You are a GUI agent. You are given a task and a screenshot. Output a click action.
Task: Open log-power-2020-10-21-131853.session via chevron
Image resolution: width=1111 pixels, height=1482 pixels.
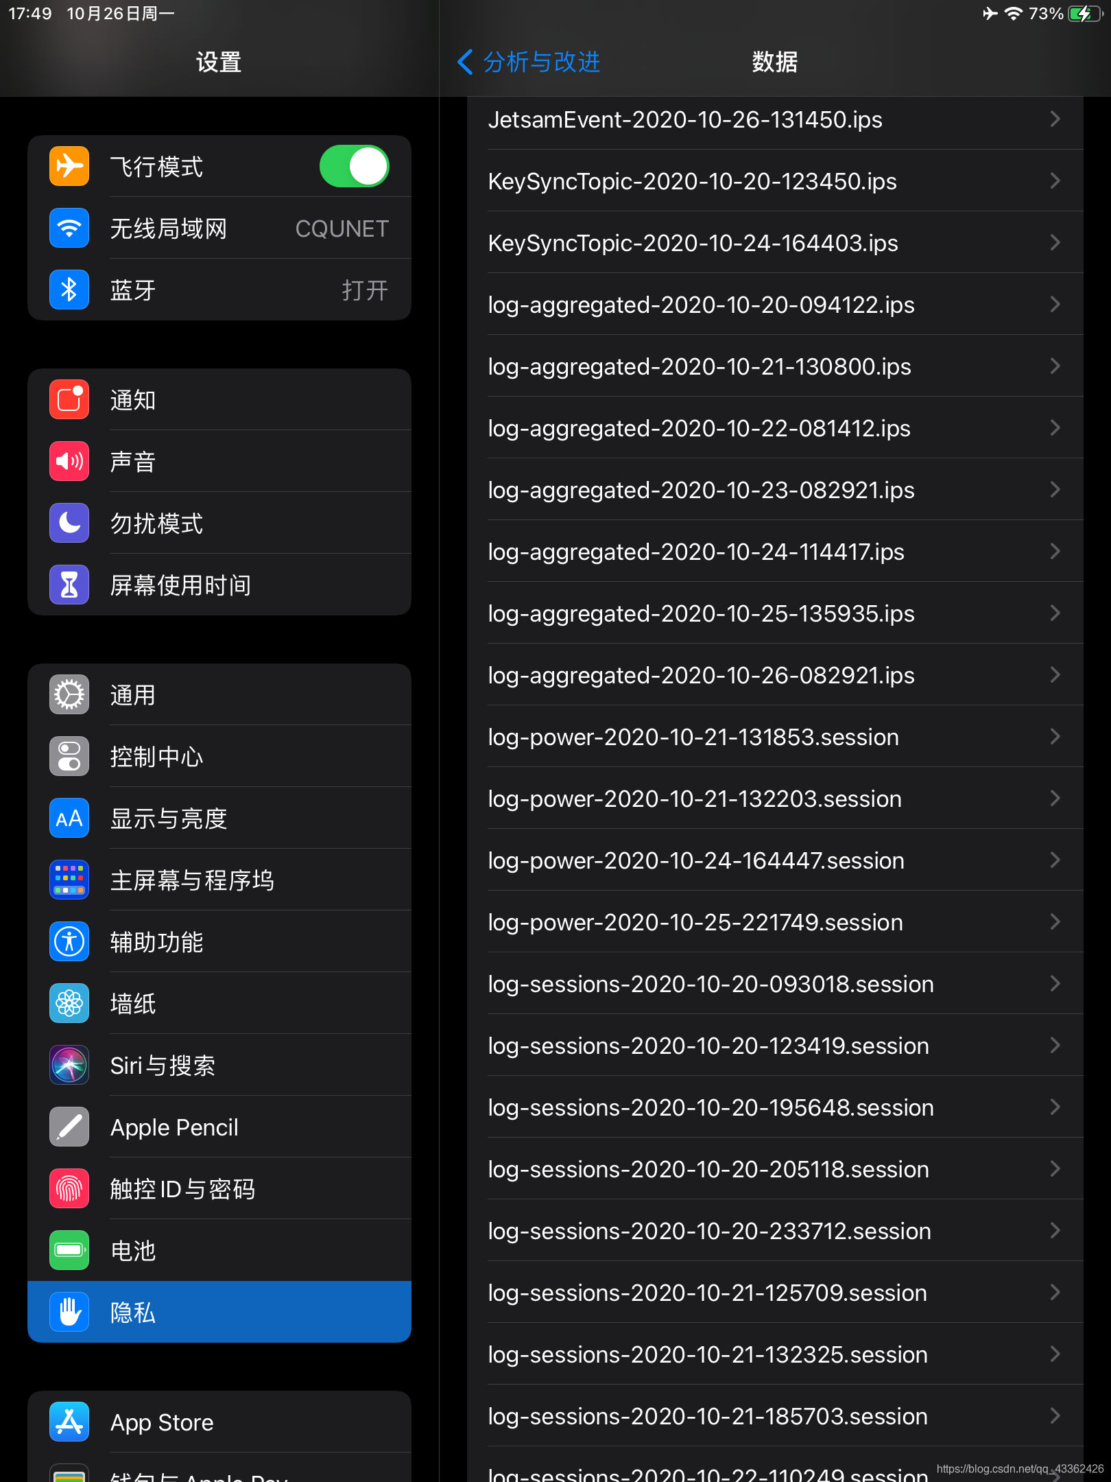click(1054, 736)
